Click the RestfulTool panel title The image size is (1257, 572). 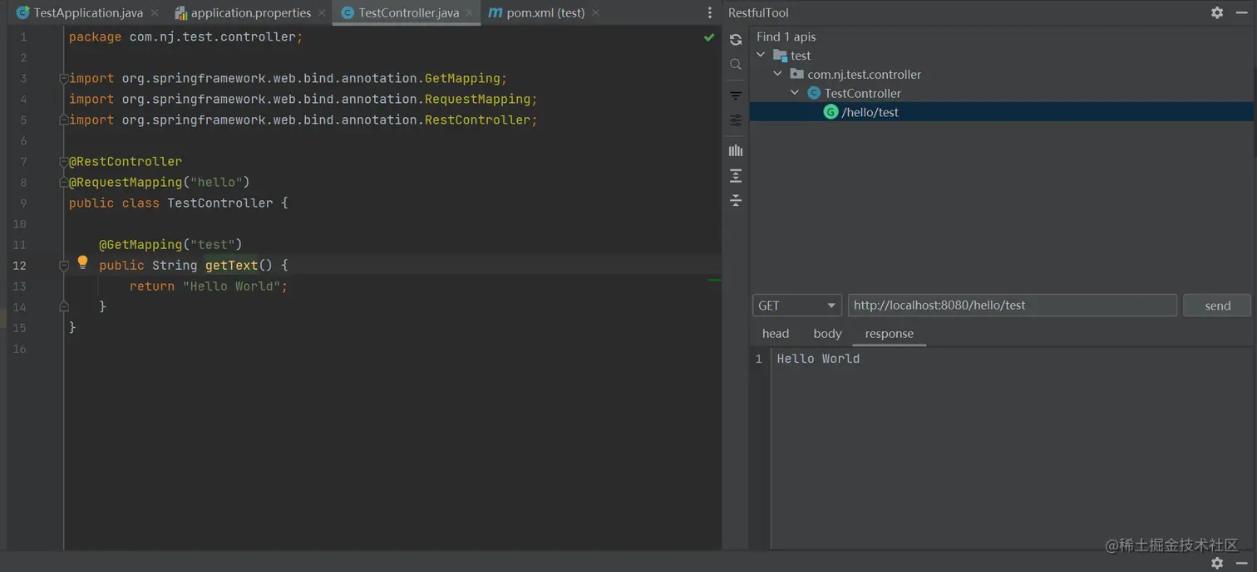click(758, 13)
